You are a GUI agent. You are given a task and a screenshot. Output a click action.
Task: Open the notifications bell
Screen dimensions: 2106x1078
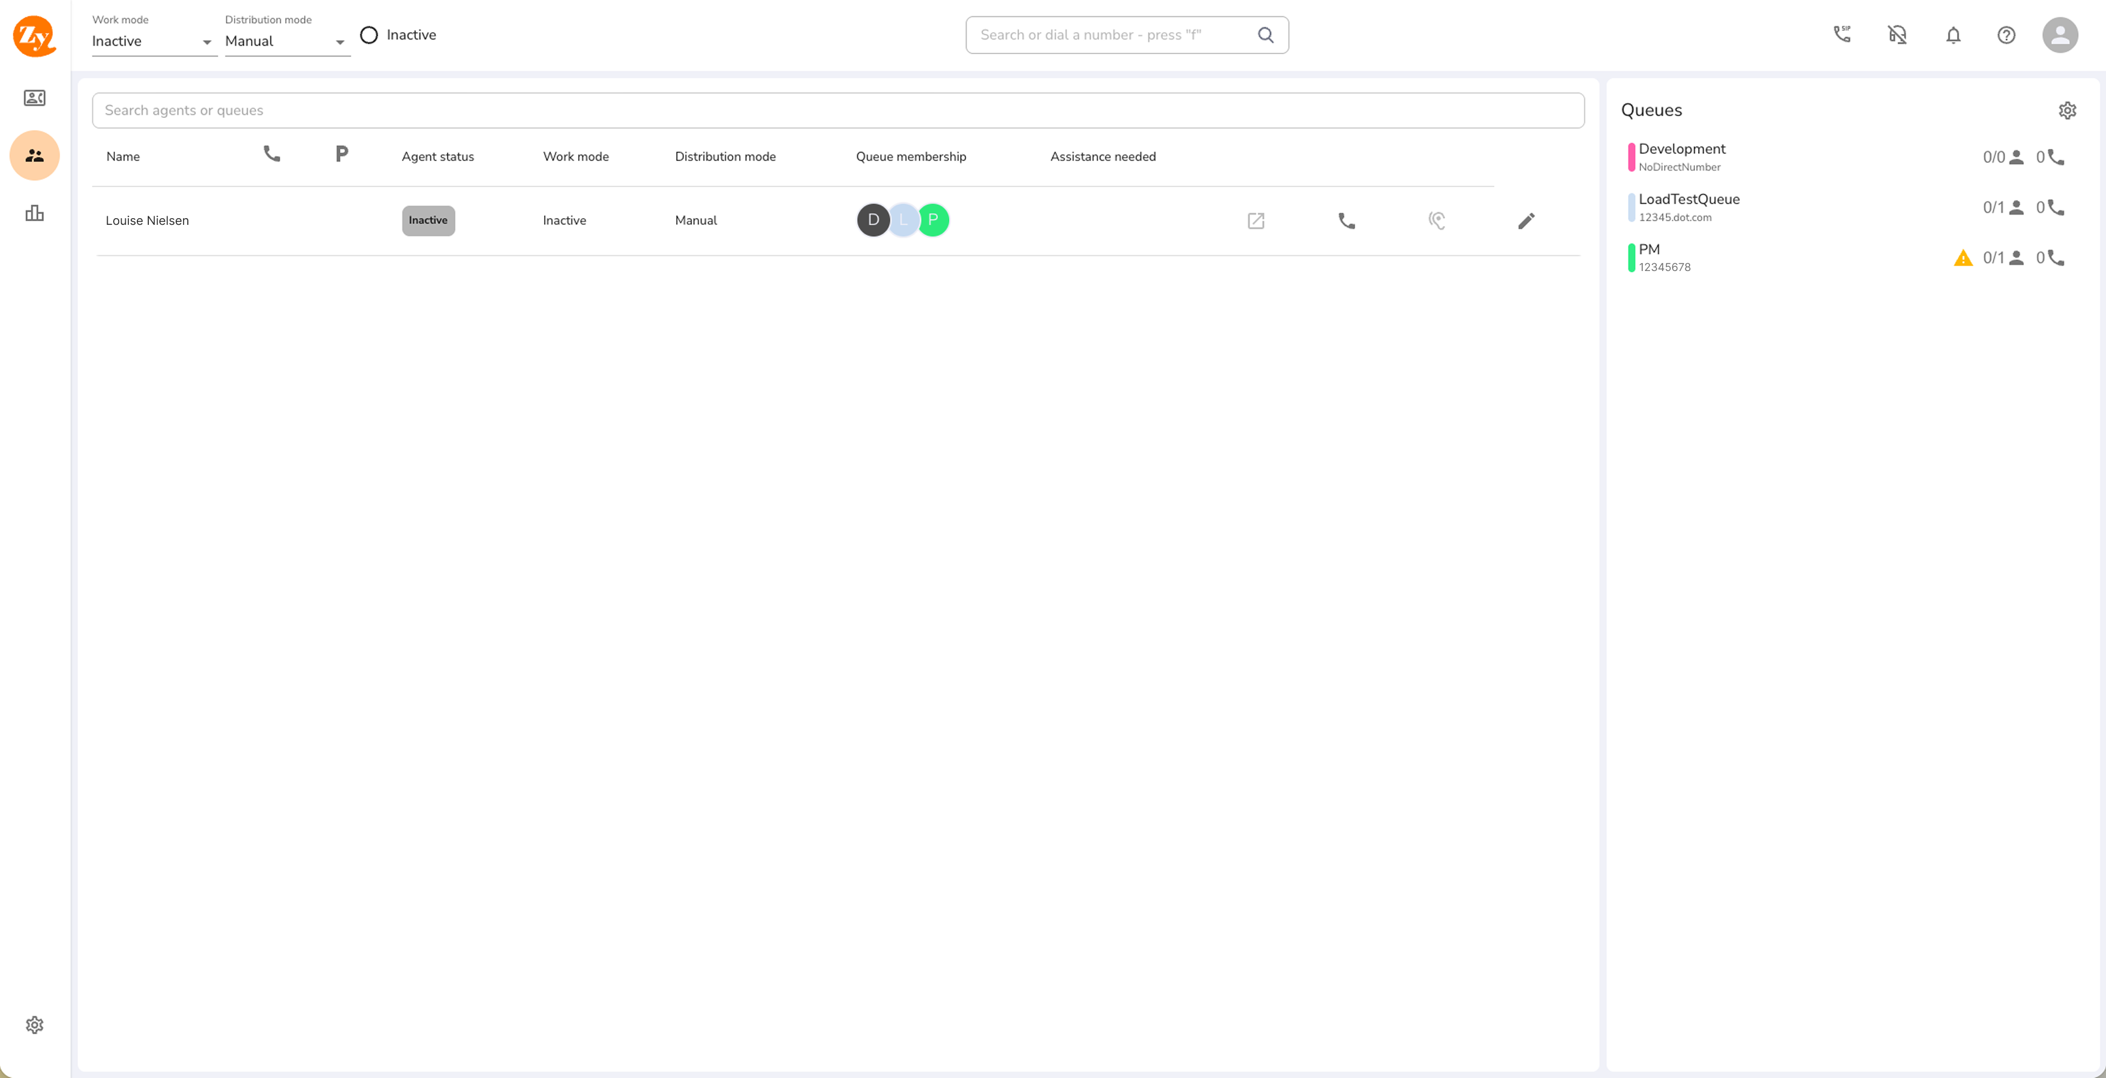1953,35
